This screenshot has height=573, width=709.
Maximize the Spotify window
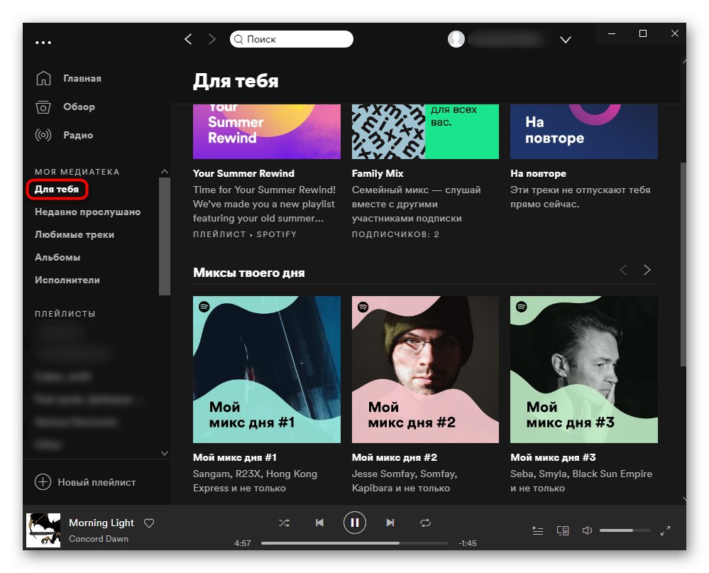tap(643, 33)
